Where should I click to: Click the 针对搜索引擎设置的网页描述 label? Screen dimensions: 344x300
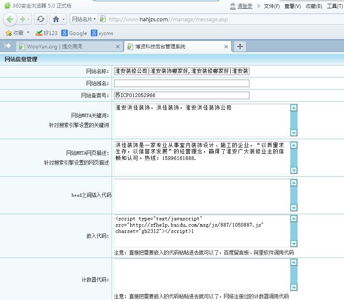tap(76, 162)
